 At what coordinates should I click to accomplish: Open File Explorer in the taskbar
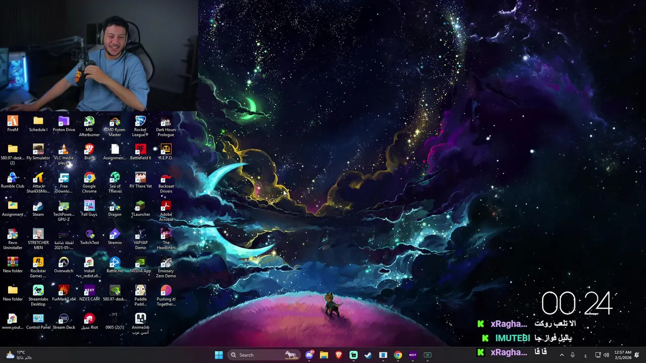pyautogui.click(x=324, y=355)
